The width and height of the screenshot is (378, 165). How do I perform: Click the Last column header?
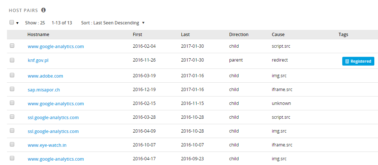(x=185, y=35)
